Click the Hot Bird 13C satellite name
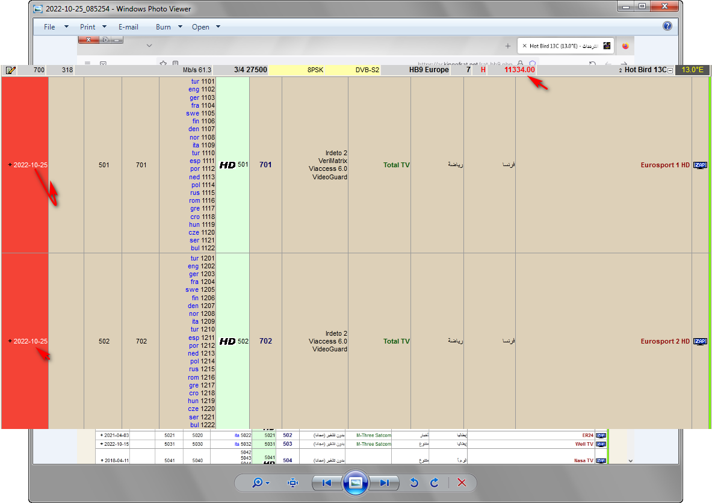The image size is (712, 503). (645, 69)
